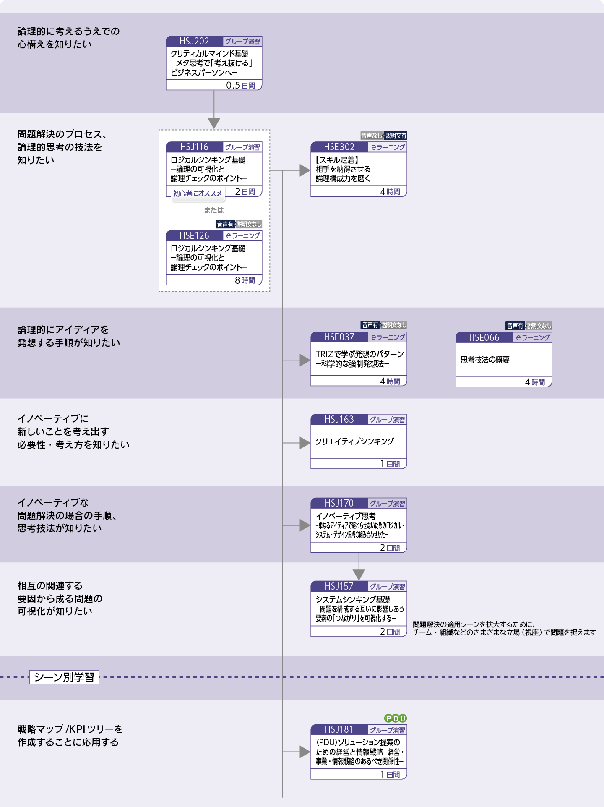This screenshot has width=604, height=807.
Task: Open the HSE302 スキル定着 course card
Action: [x=359, y=169]
